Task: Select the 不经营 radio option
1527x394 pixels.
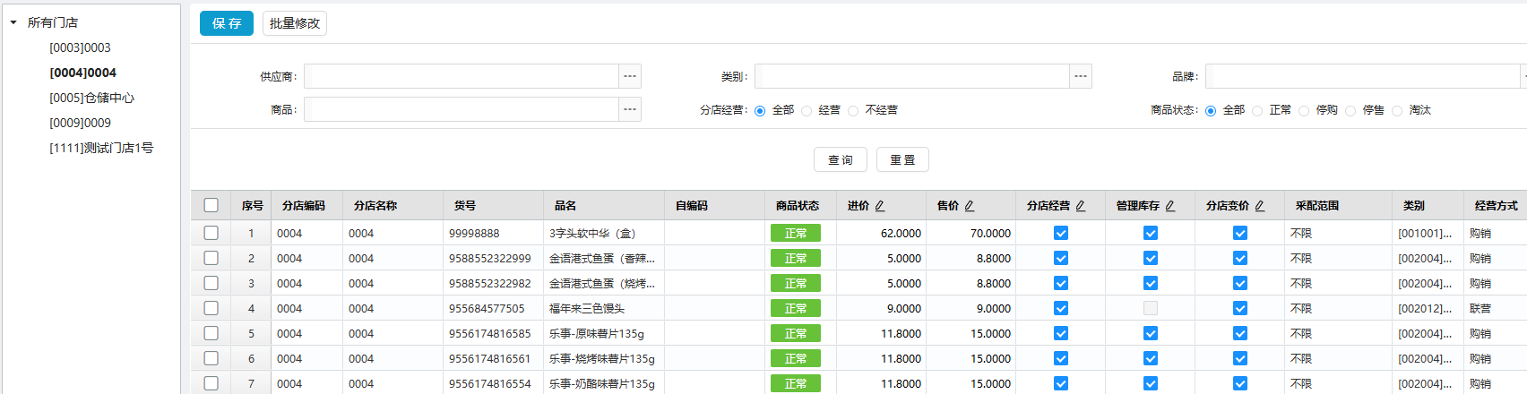Action: click(x=853, y=111)
